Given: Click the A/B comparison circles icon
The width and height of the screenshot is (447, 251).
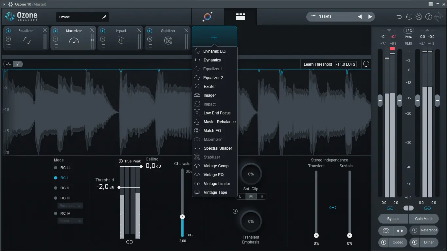Looking at the screenshot, I should (385, 230).
